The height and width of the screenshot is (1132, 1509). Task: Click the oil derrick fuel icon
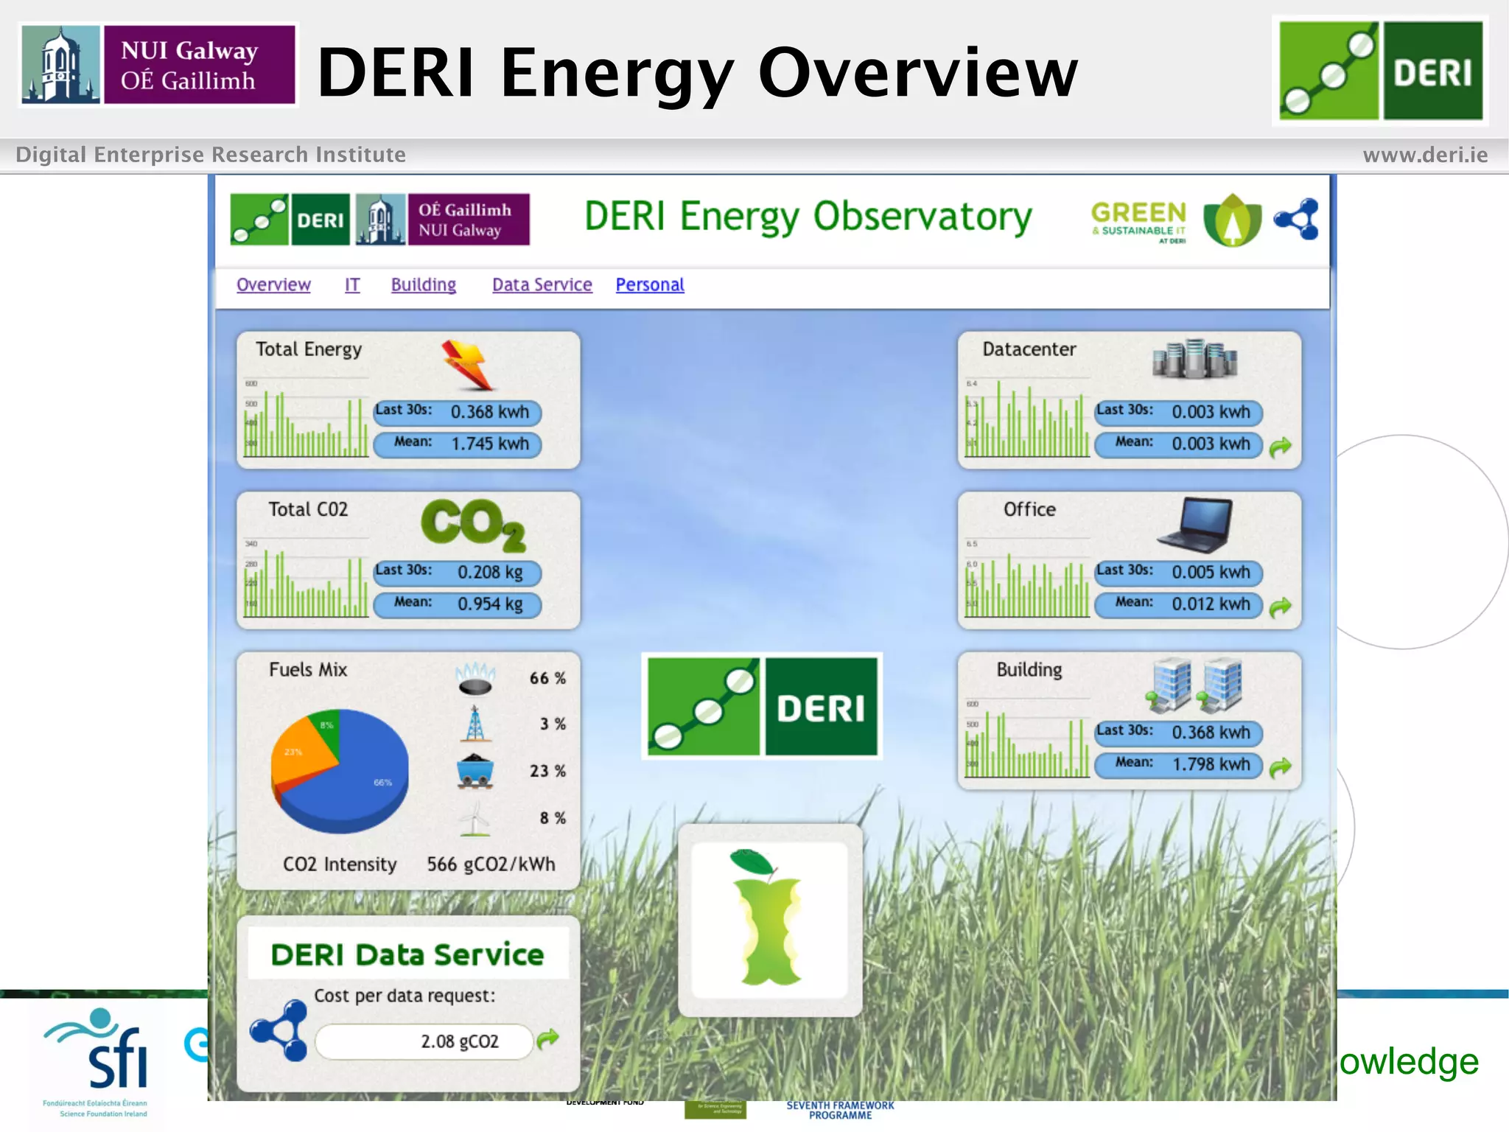(475, 724)
